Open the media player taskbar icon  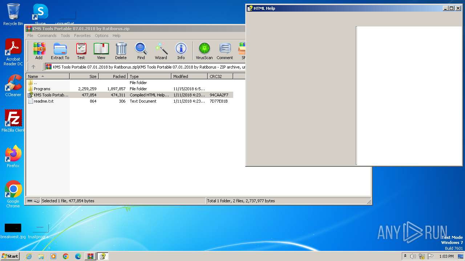[x=53, y=256]
